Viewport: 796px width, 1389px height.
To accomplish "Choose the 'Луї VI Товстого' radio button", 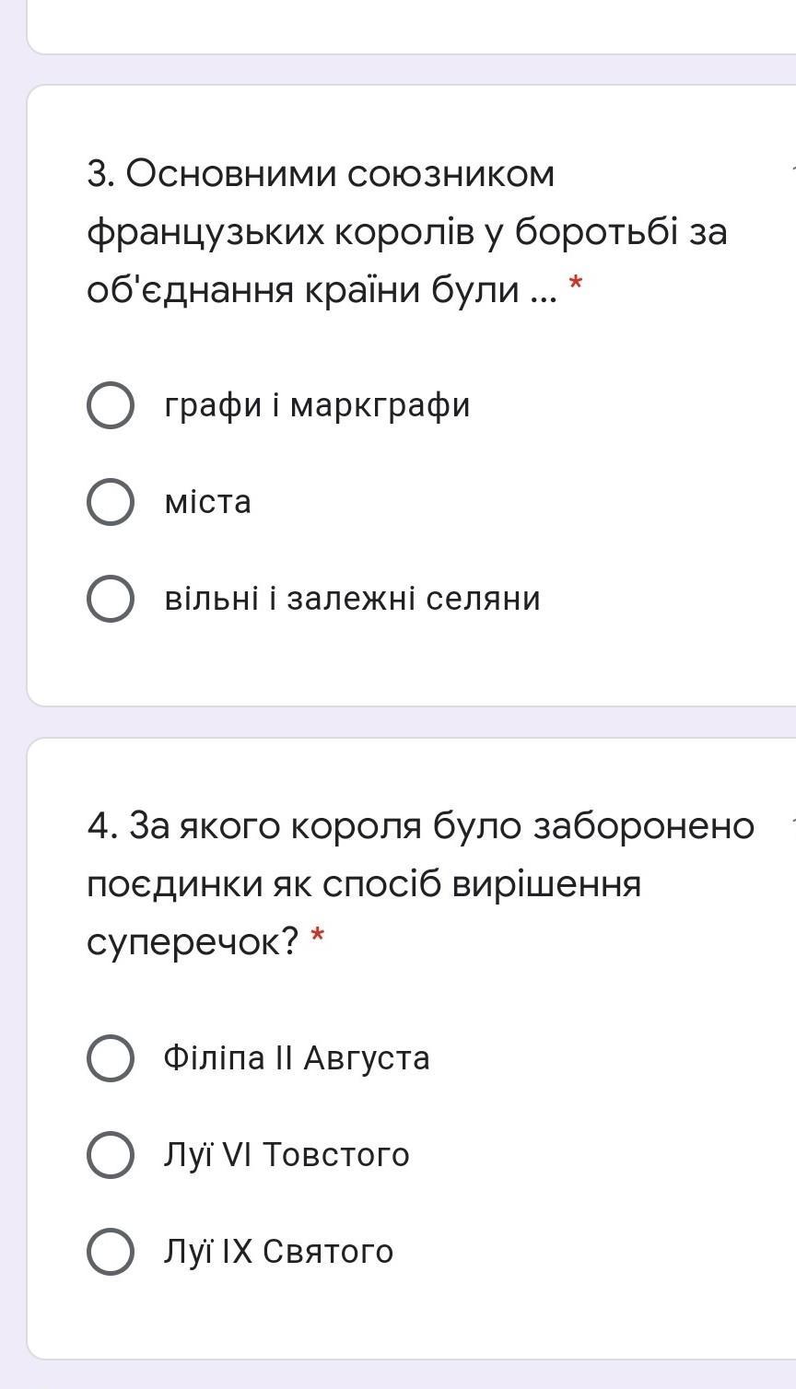I will coord(111,1155).
